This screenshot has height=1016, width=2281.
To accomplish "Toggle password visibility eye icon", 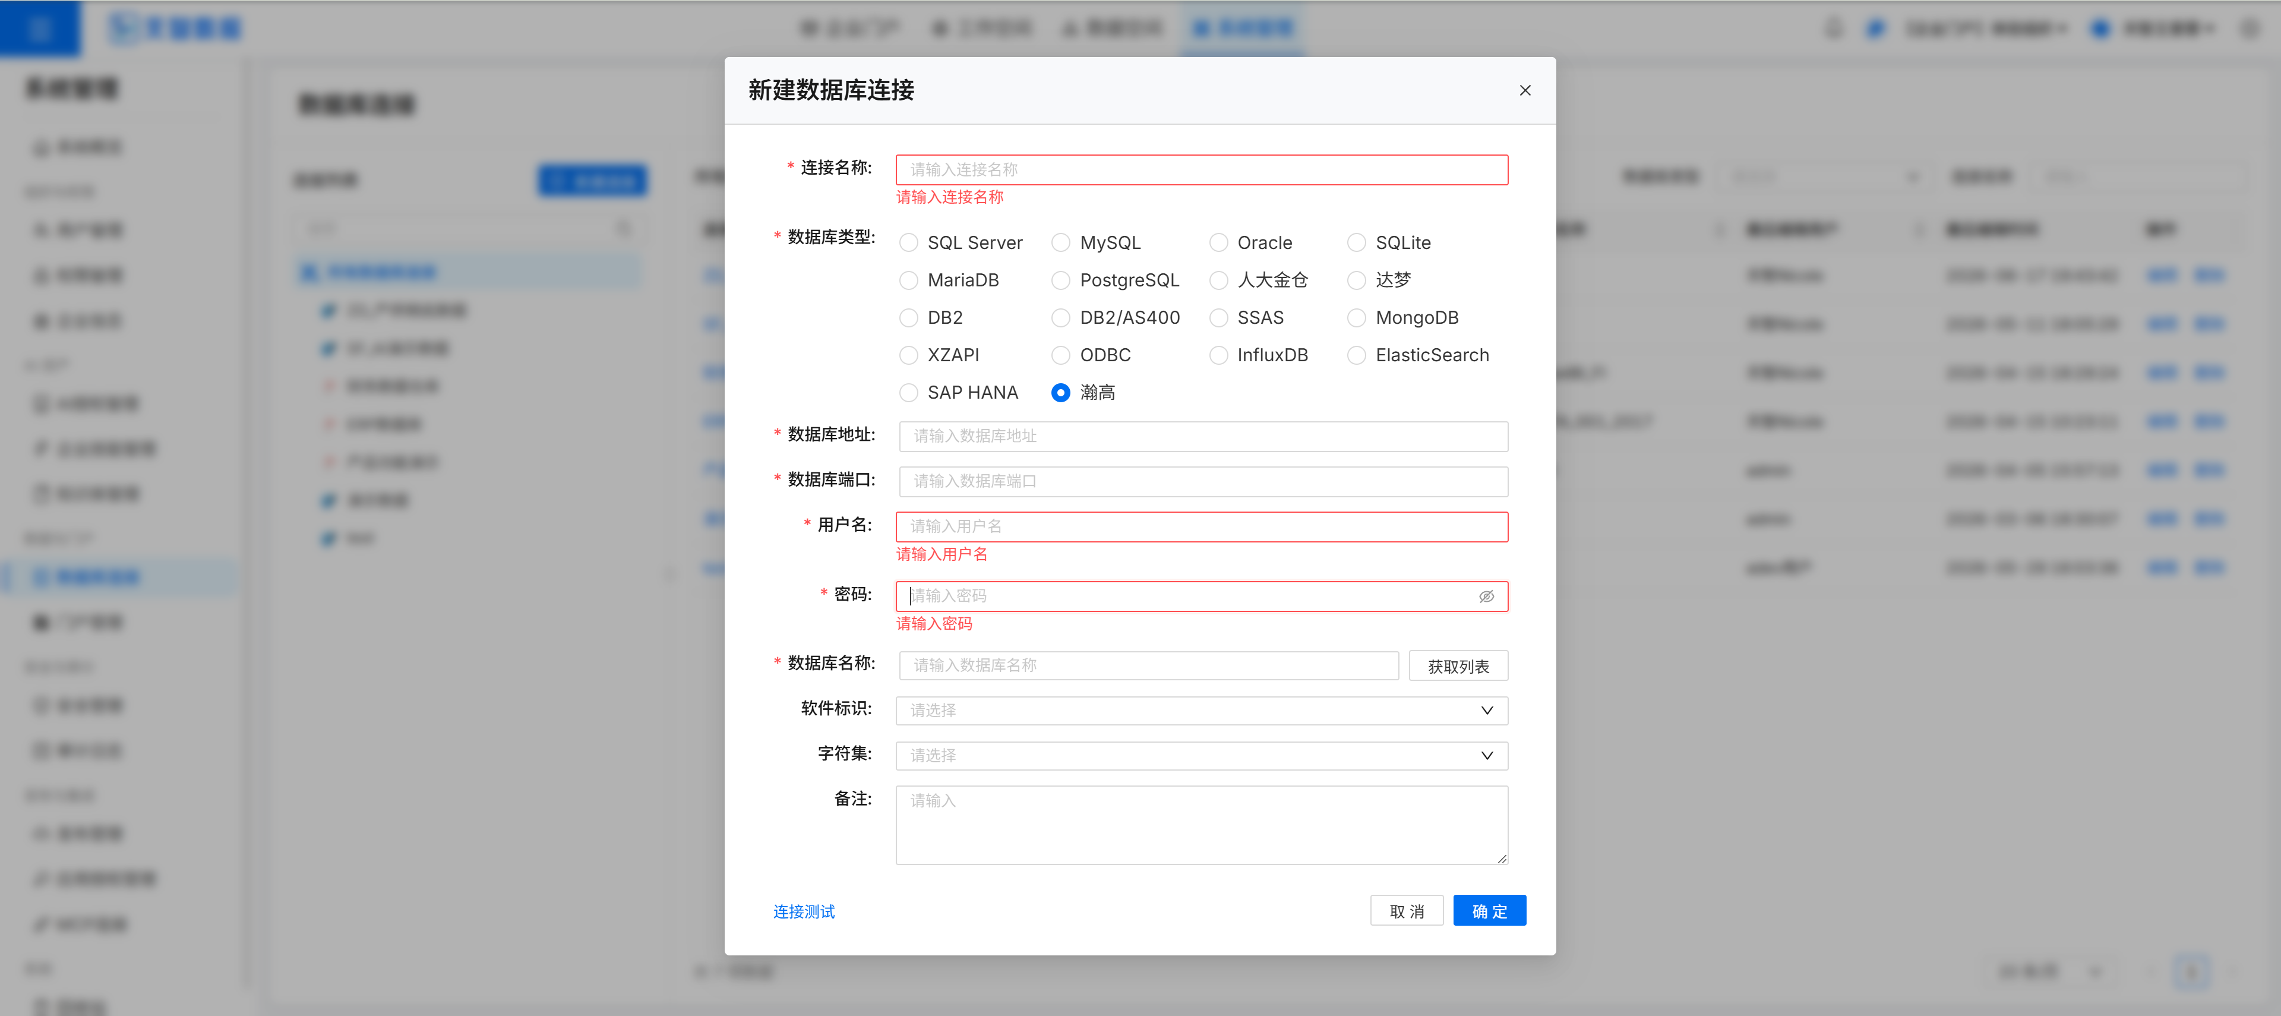I will [x=1486, y=596].
